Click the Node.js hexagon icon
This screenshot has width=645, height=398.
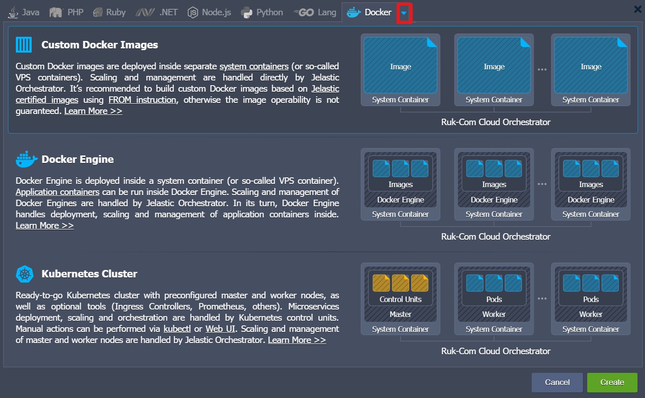tap(193, 13)
